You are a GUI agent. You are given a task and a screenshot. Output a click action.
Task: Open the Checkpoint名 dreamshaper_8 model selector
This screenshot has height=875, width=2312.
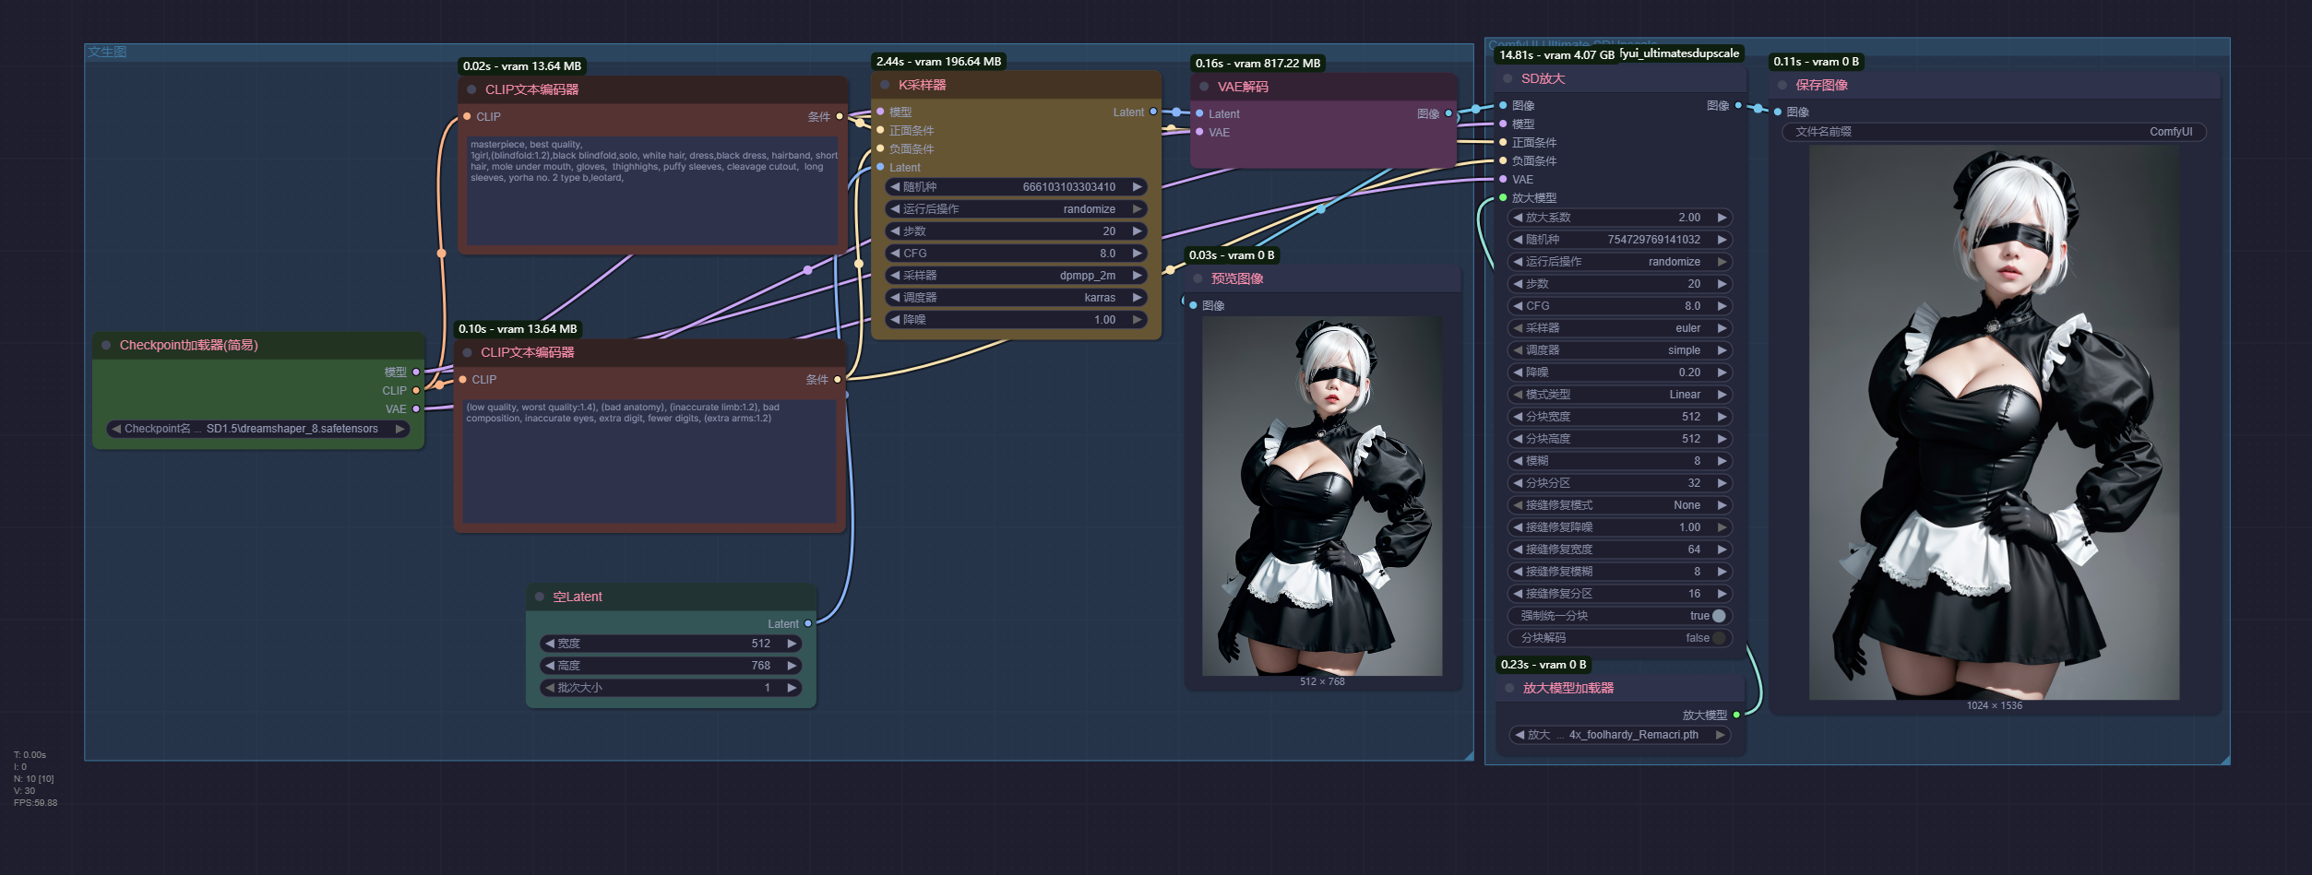[x=258, y=429]
